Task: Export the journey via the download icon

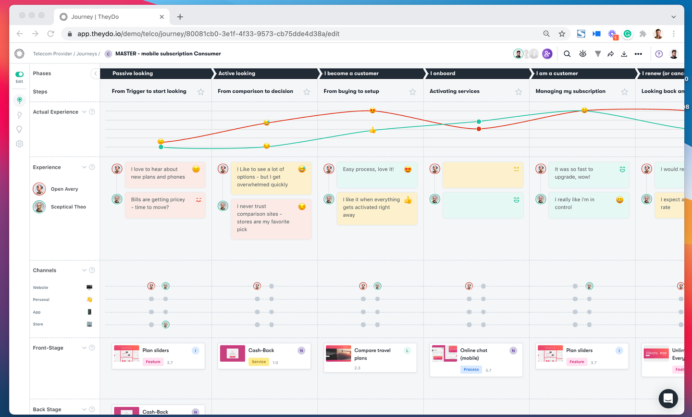Action: [x=624, y=54]
